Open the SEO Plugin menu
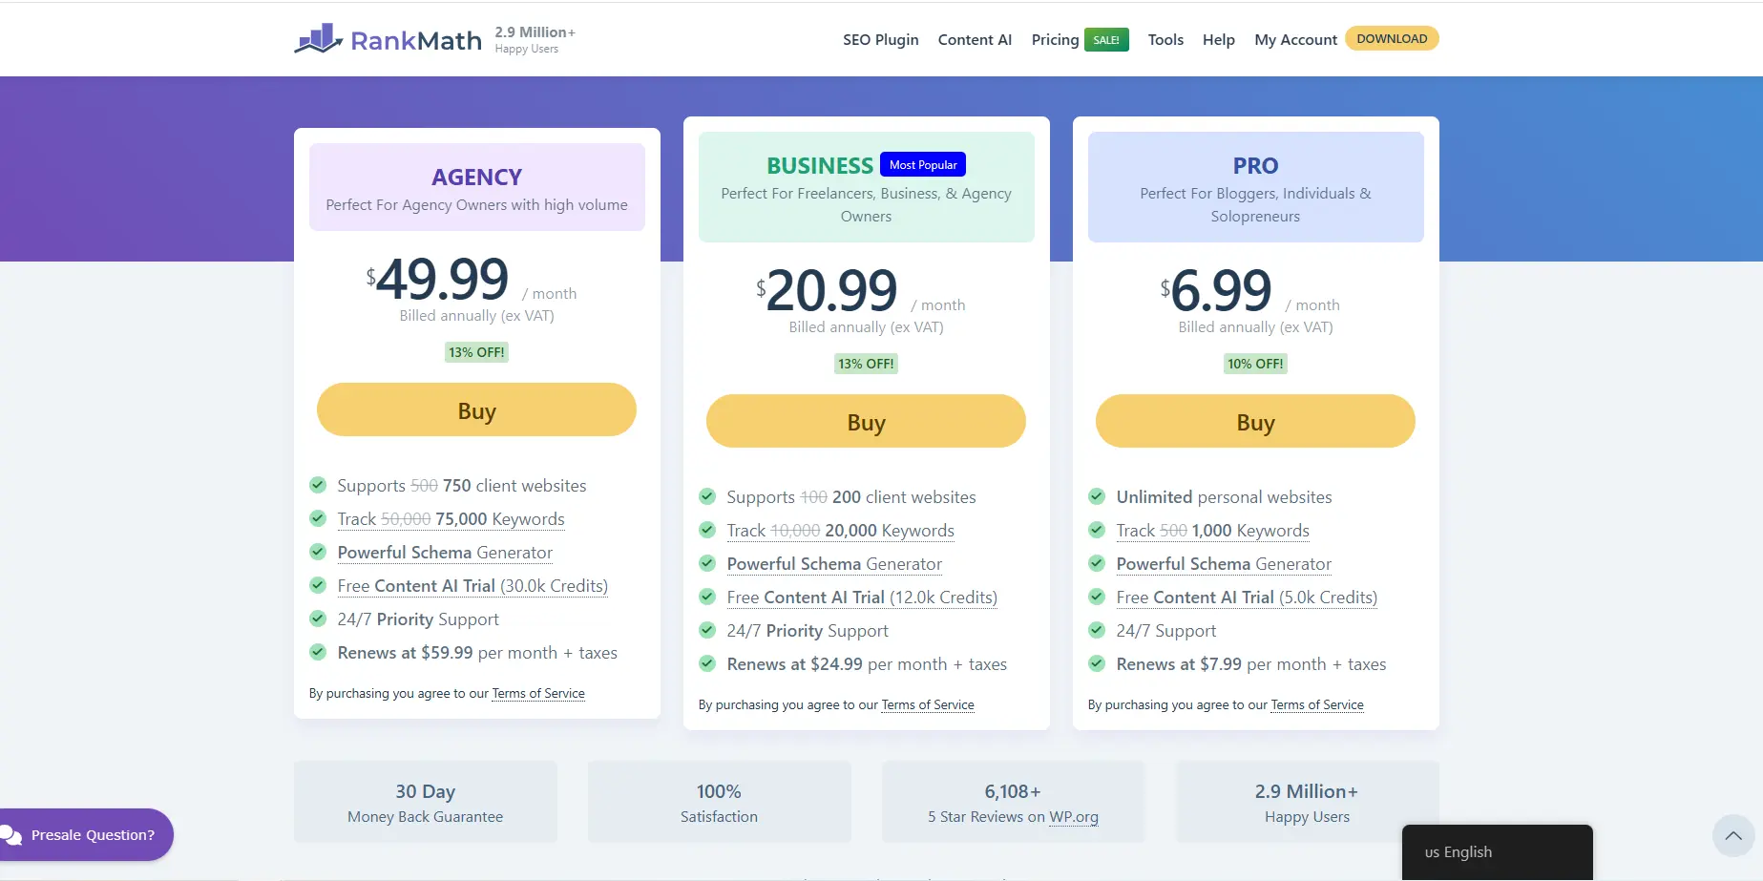Image resolution: width=1763 pixels, height=881 pixels. point(880,40)
